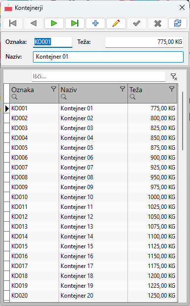
Task: Select the 1100,00 KG cell
Action: click(x=153, y=237)
